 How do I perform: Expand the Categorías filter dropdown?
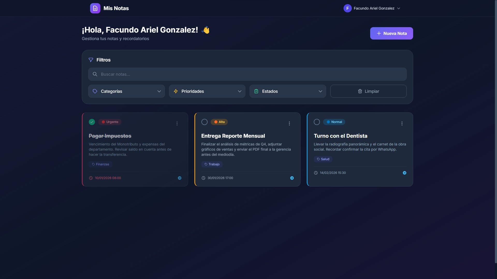[126, 91]
